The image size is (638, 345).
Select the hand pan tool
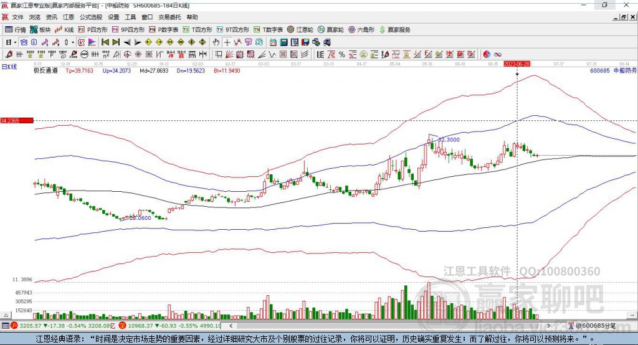point(216,42)
